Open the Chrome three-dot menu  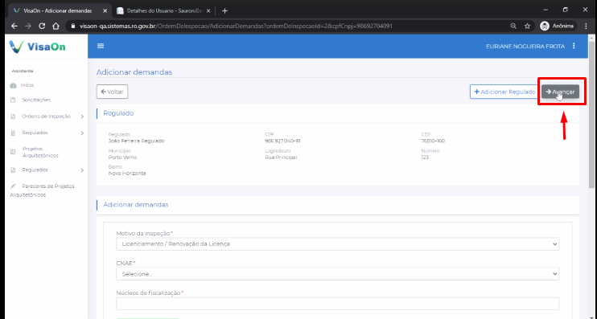tap(587, 26)
